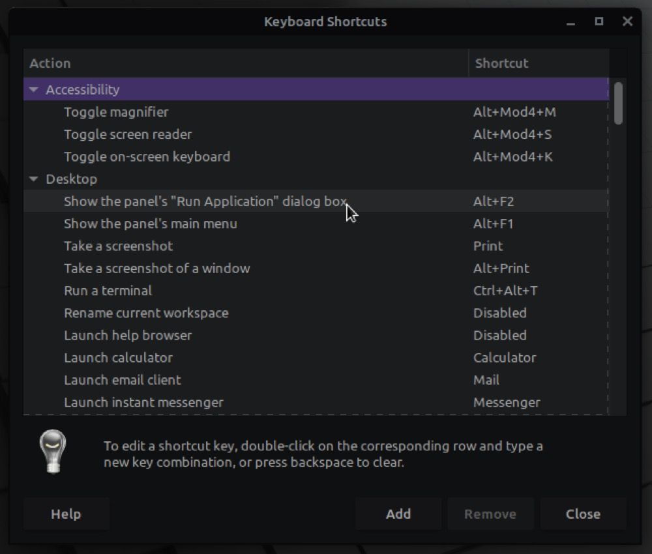Select the Toggle screen reader row
The height and width of the screenshot is (554, 652).
point(128,134)
